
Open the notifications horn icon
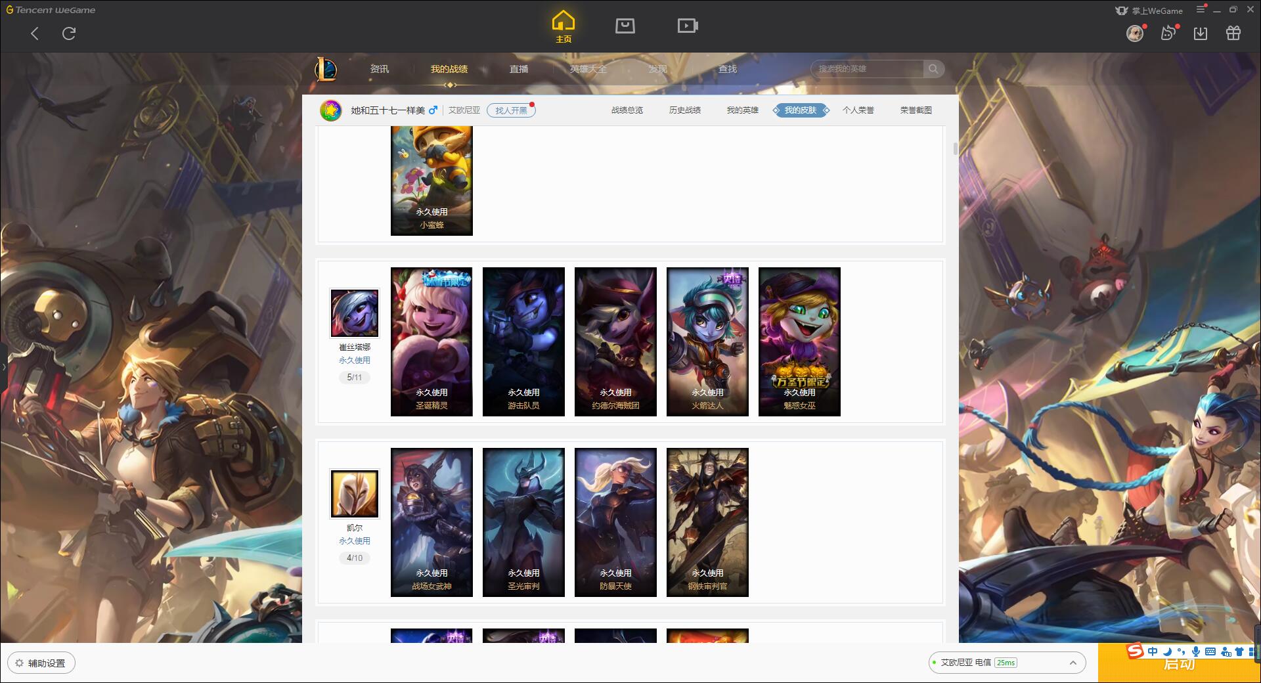[1168, 33]
